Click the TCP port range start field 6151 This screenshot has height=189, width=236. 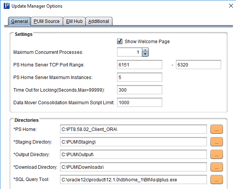pos(140,65)
